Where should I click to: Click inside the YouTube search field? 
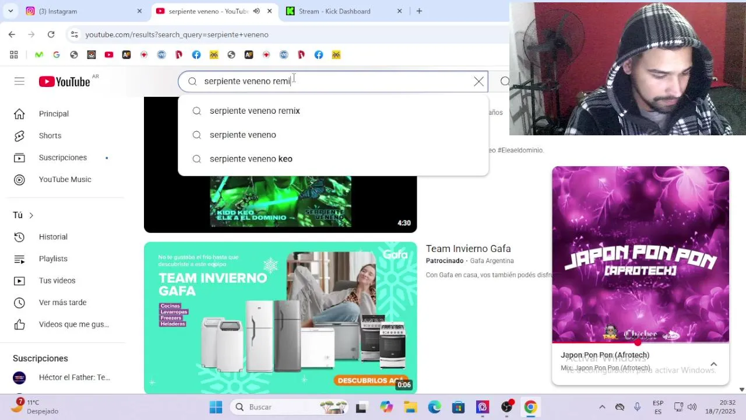pyautogui.click(x=332, y=82)
